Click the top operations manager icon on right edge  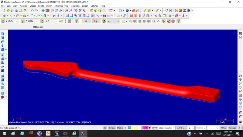click(x=240, y=33)
